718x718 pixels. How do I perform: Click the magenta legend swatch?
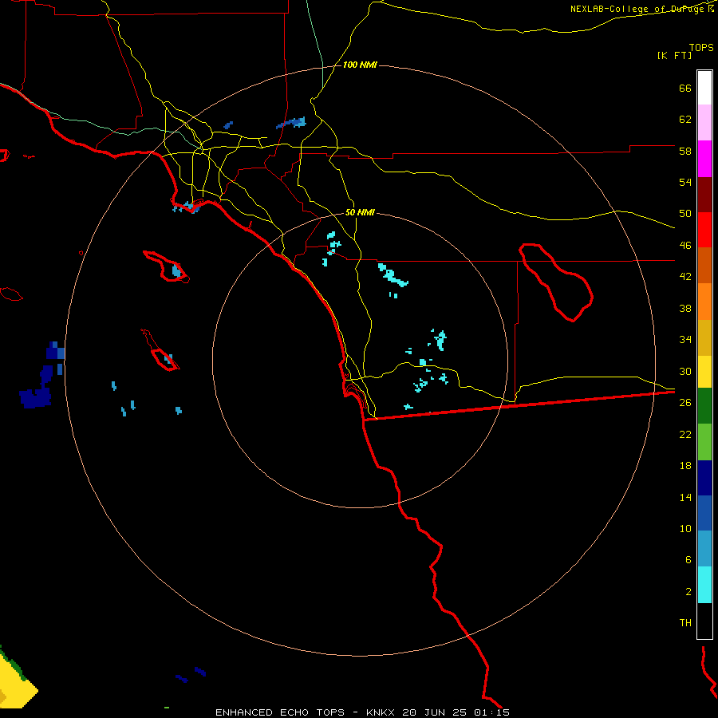[x=704, y=159]
